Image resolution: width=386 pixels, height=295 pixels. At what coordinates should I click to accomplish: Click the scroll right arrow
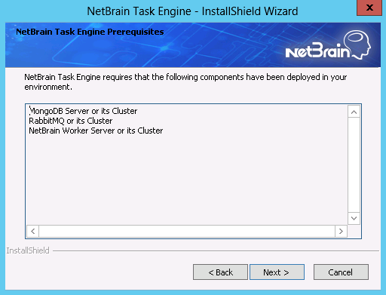341,231
